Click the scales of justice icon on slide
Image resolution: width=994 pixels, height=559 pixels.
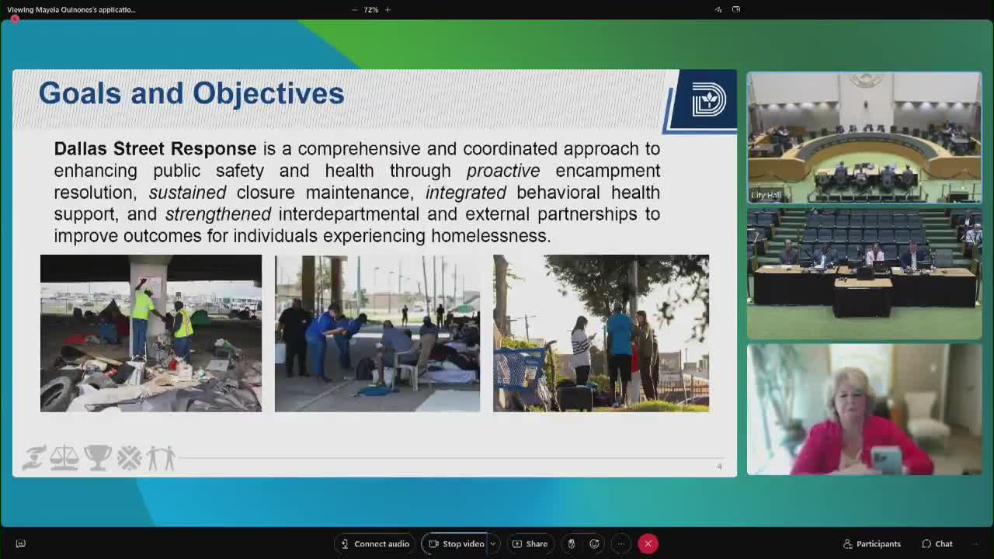64,458
